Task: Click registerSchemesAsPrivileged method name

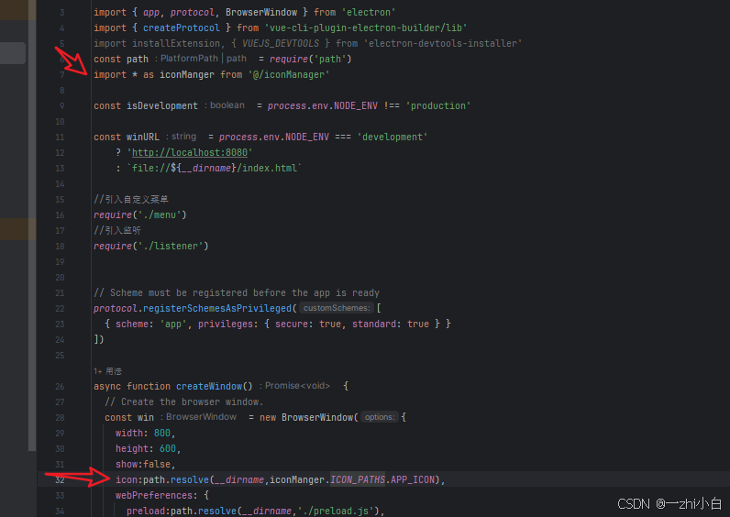Action: (217, 308)
